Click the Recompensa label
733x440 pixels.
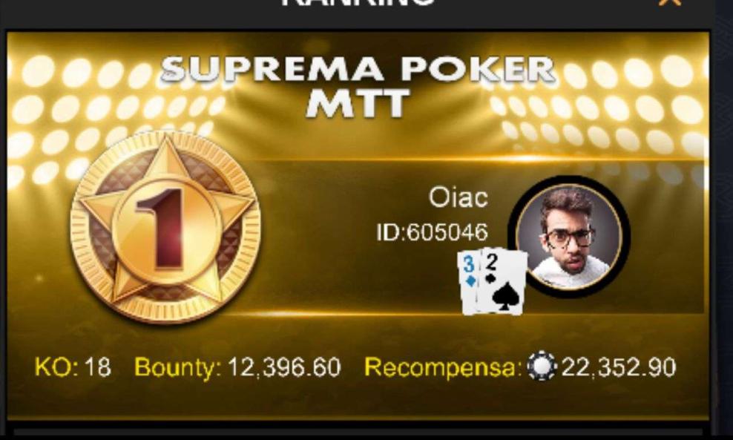tap(443, 367)
